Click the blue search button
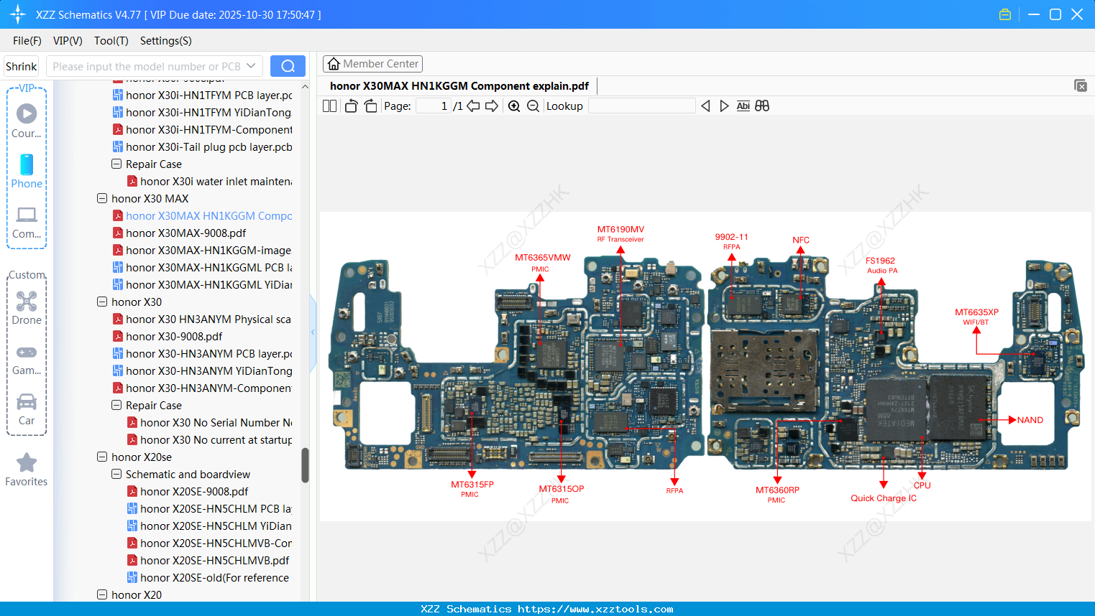 tap(288, 66)
